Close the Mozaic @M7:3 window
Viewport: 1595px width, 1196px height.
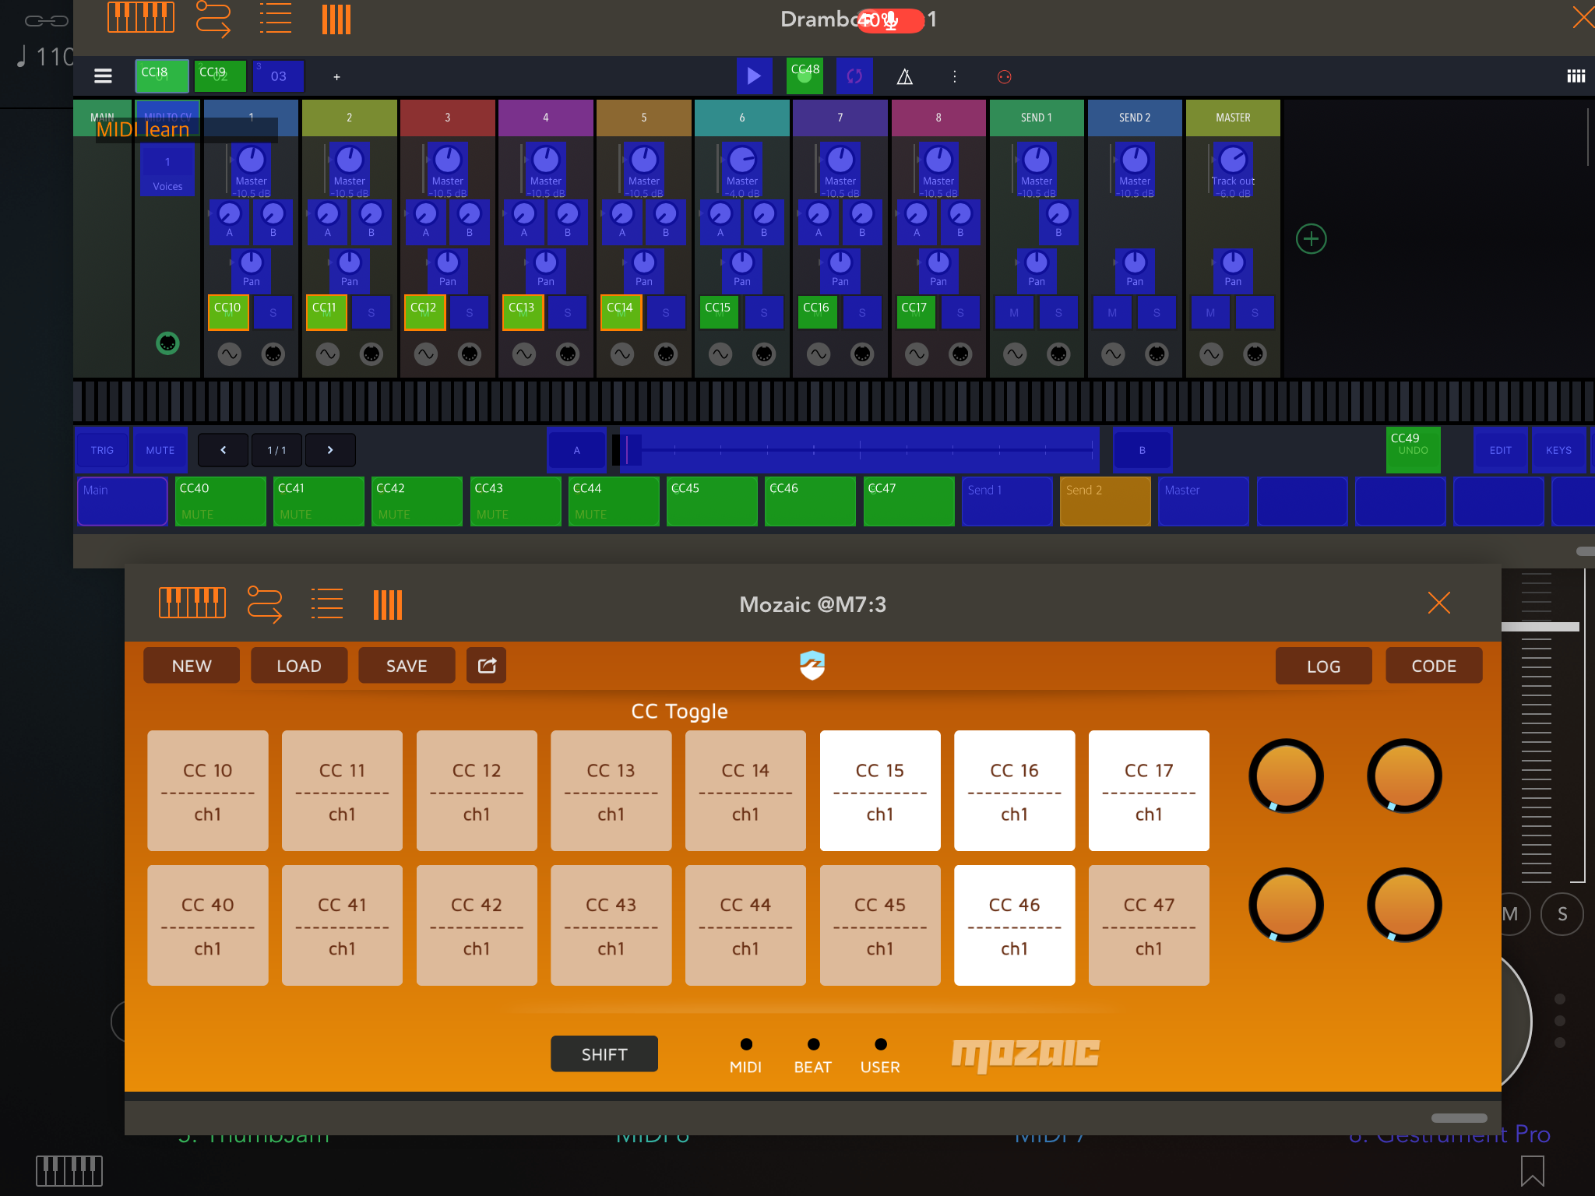1438,603
